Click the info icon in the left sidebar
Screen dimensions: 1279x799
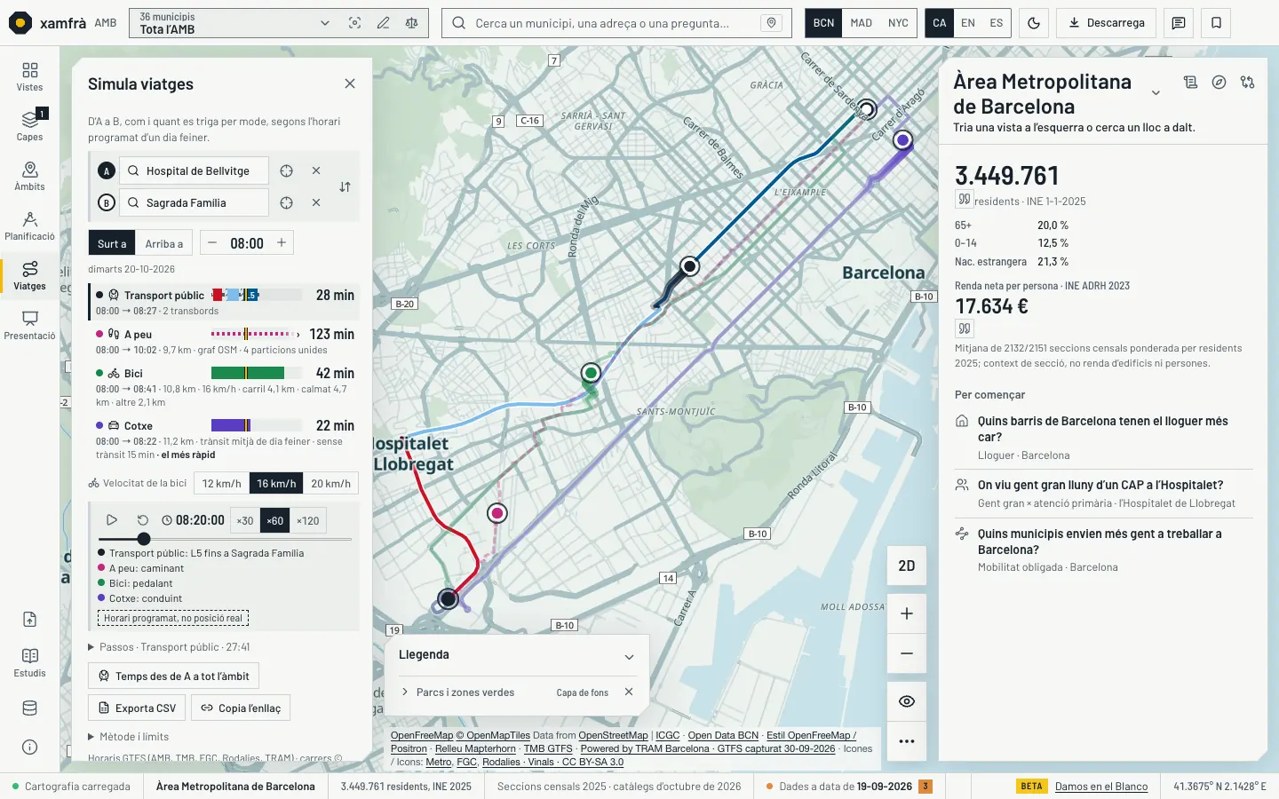coord(29,747)
